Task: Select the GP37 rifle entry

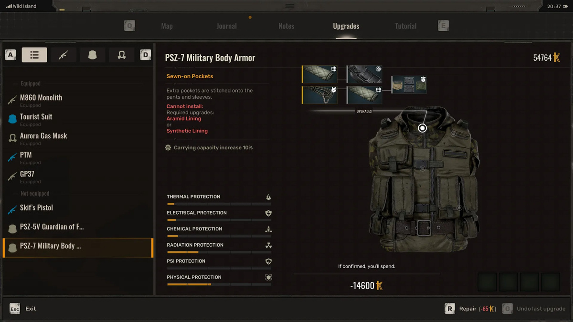Action: click(x=78, y=176)
